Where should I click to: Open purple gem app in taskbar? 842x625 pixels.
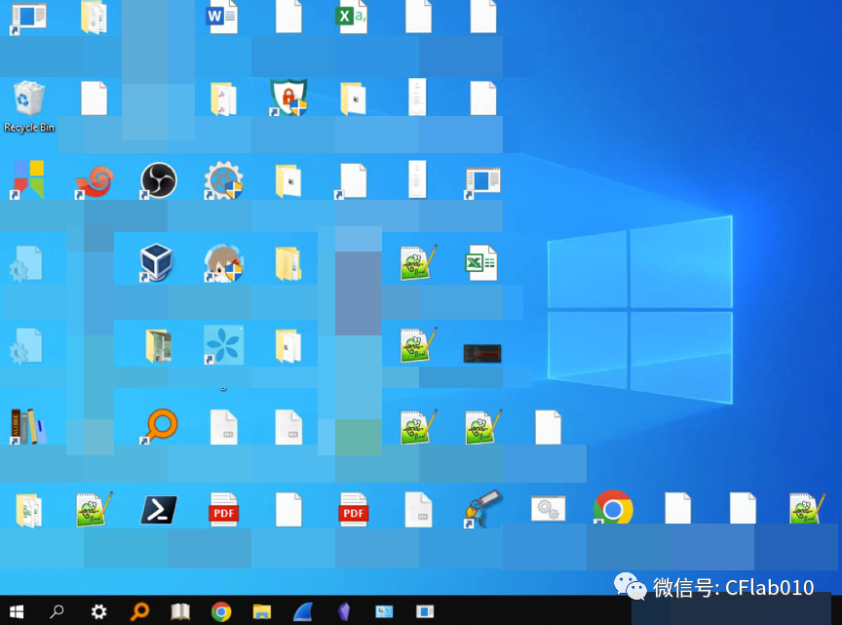click(344, 611)
